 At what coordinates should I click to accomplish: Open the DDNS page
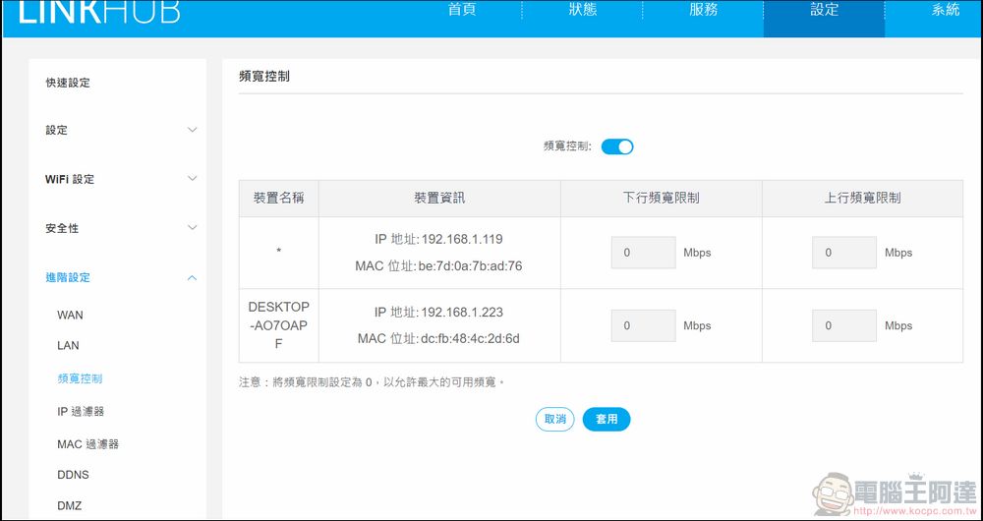pyautogui.click(x=73, y=475)
